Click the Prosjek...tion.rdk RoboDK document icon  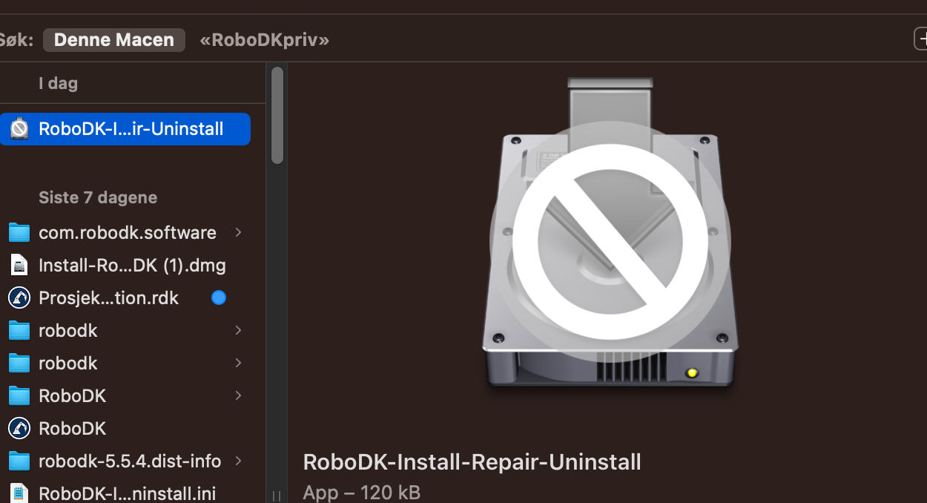pyautogui.click(x=19, y=298)
